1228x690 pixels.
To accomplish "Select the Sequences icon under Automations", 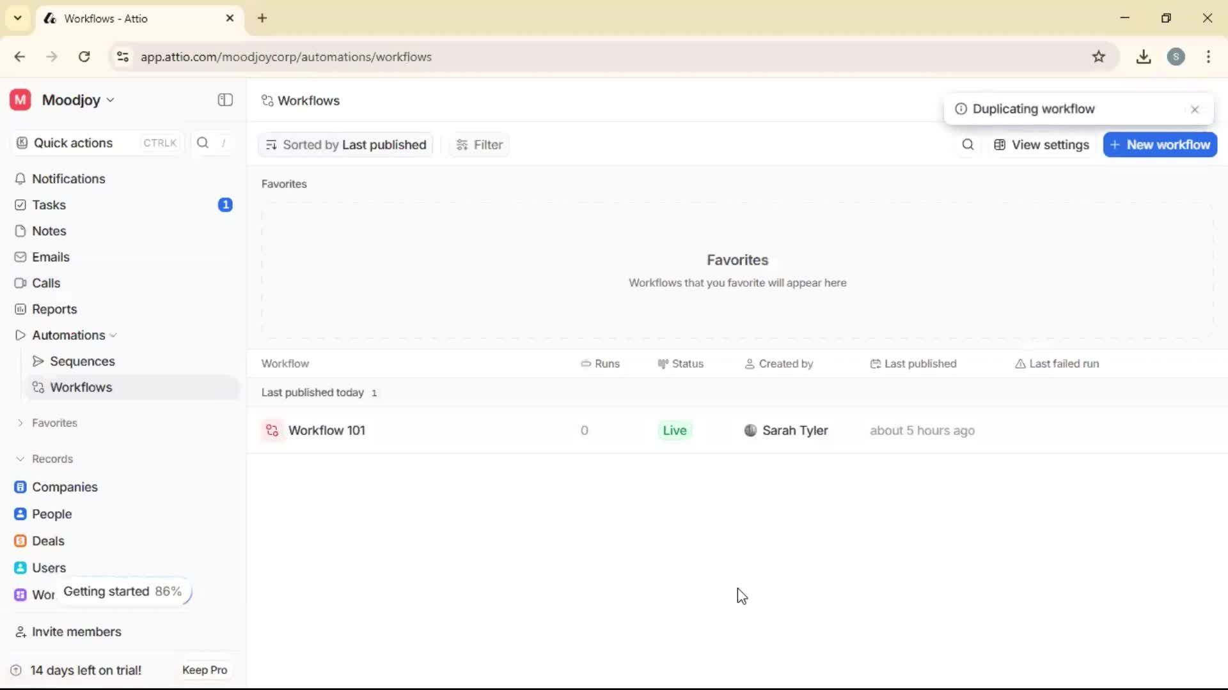I will pos(38,361).
